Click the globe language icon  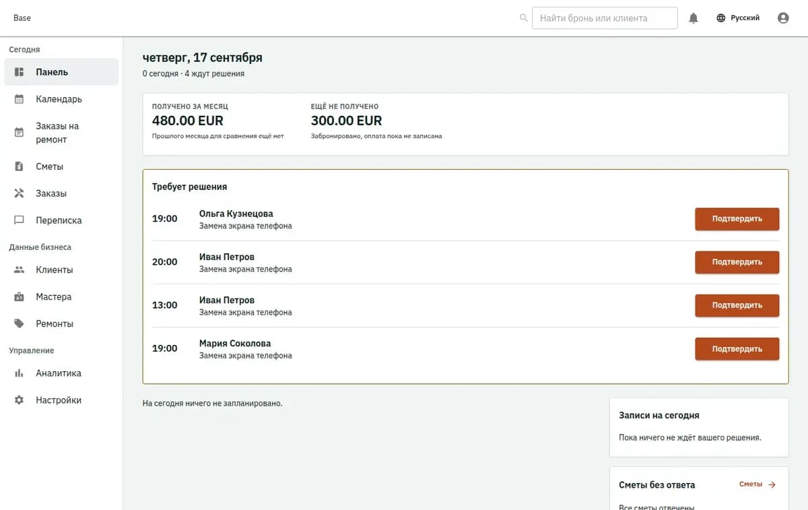pyautogui.click(x=721, y=18)
